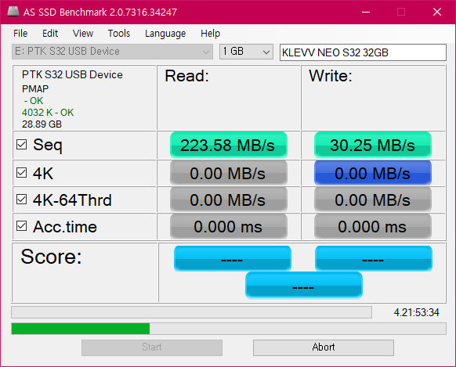Viewport: 456px width, 367px height.
Task: Minimize the AS SSD Benchmark window
Action: tap(366, 12)
